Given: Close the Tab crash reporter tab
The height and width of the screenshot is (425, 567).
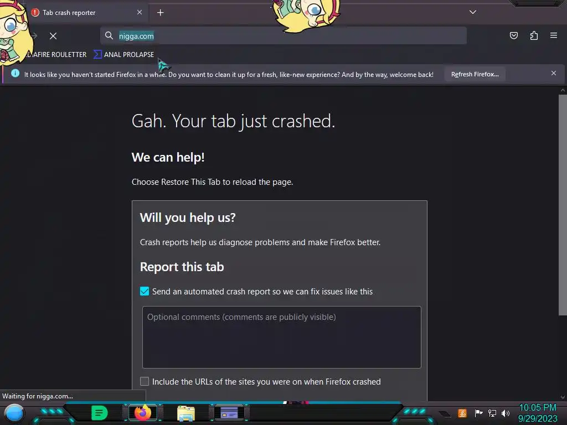Looking at the screenshot, I should [x=140, y=12].
